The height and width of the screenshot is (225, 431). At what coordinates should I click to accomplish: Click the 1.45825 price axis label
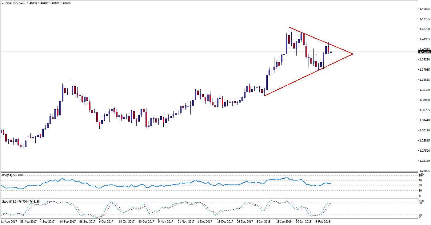[424, 9]
